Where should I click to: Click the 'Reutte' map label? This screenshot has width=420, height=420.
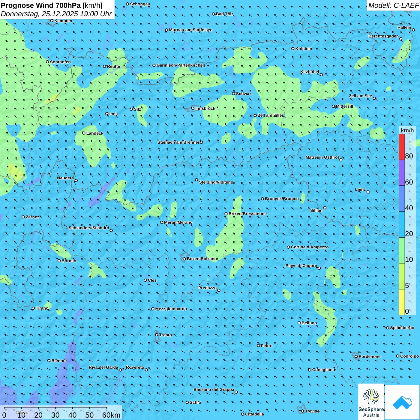click(113, 66)
